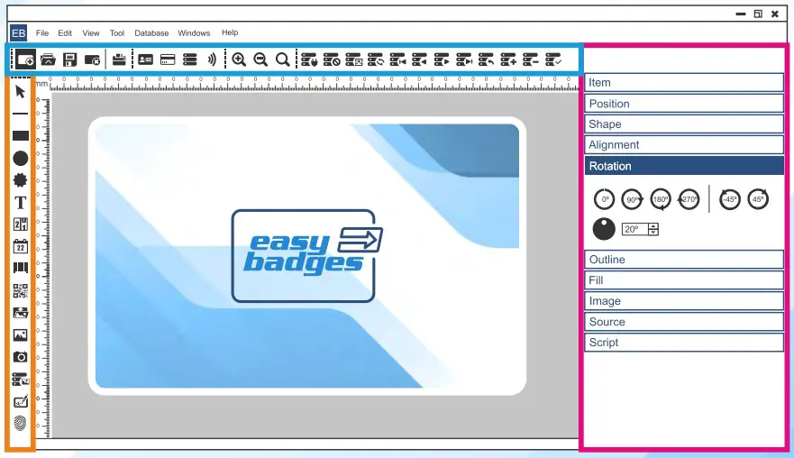Select the Text tool
This screenshot has height=458, width=794.
click(x=20, y=203)
